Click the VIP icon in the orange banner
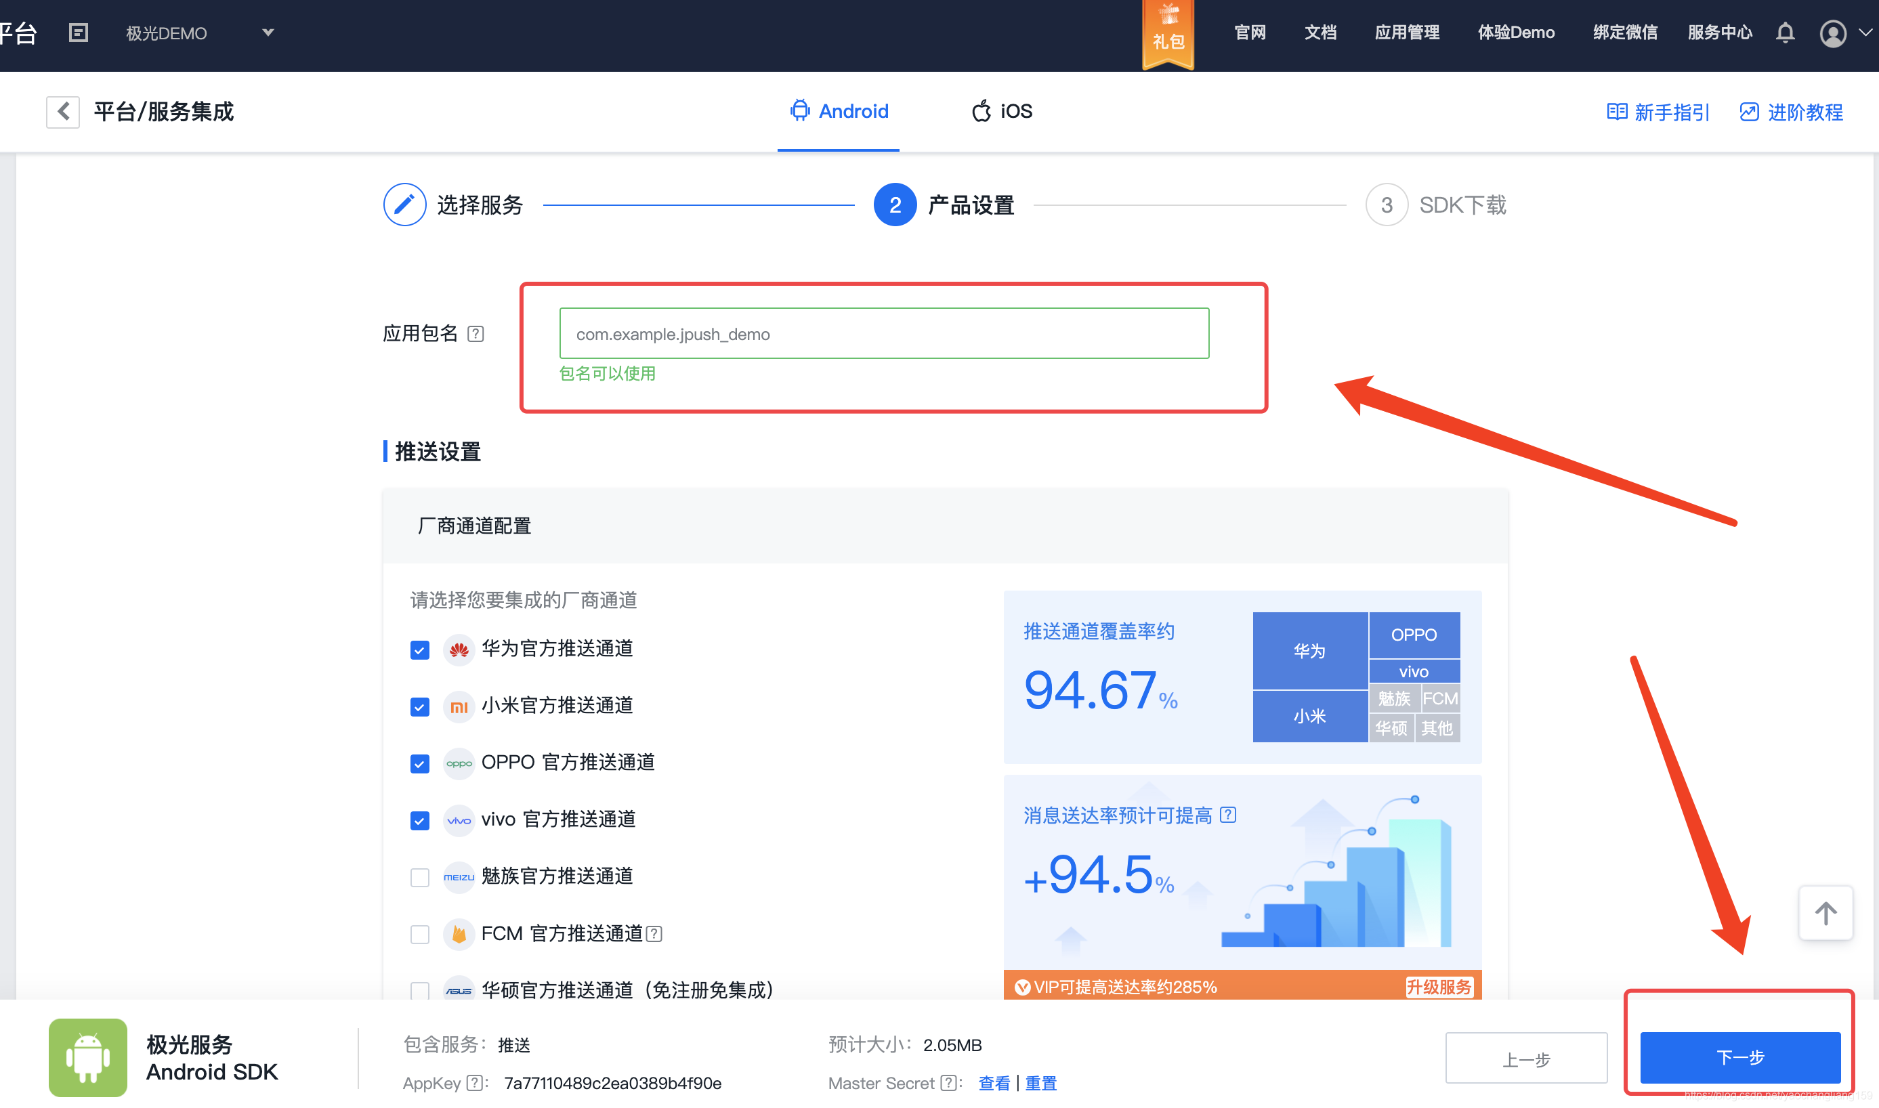The width and height of the screenshot is (1879, 1108). click(x=1022, y=987)
